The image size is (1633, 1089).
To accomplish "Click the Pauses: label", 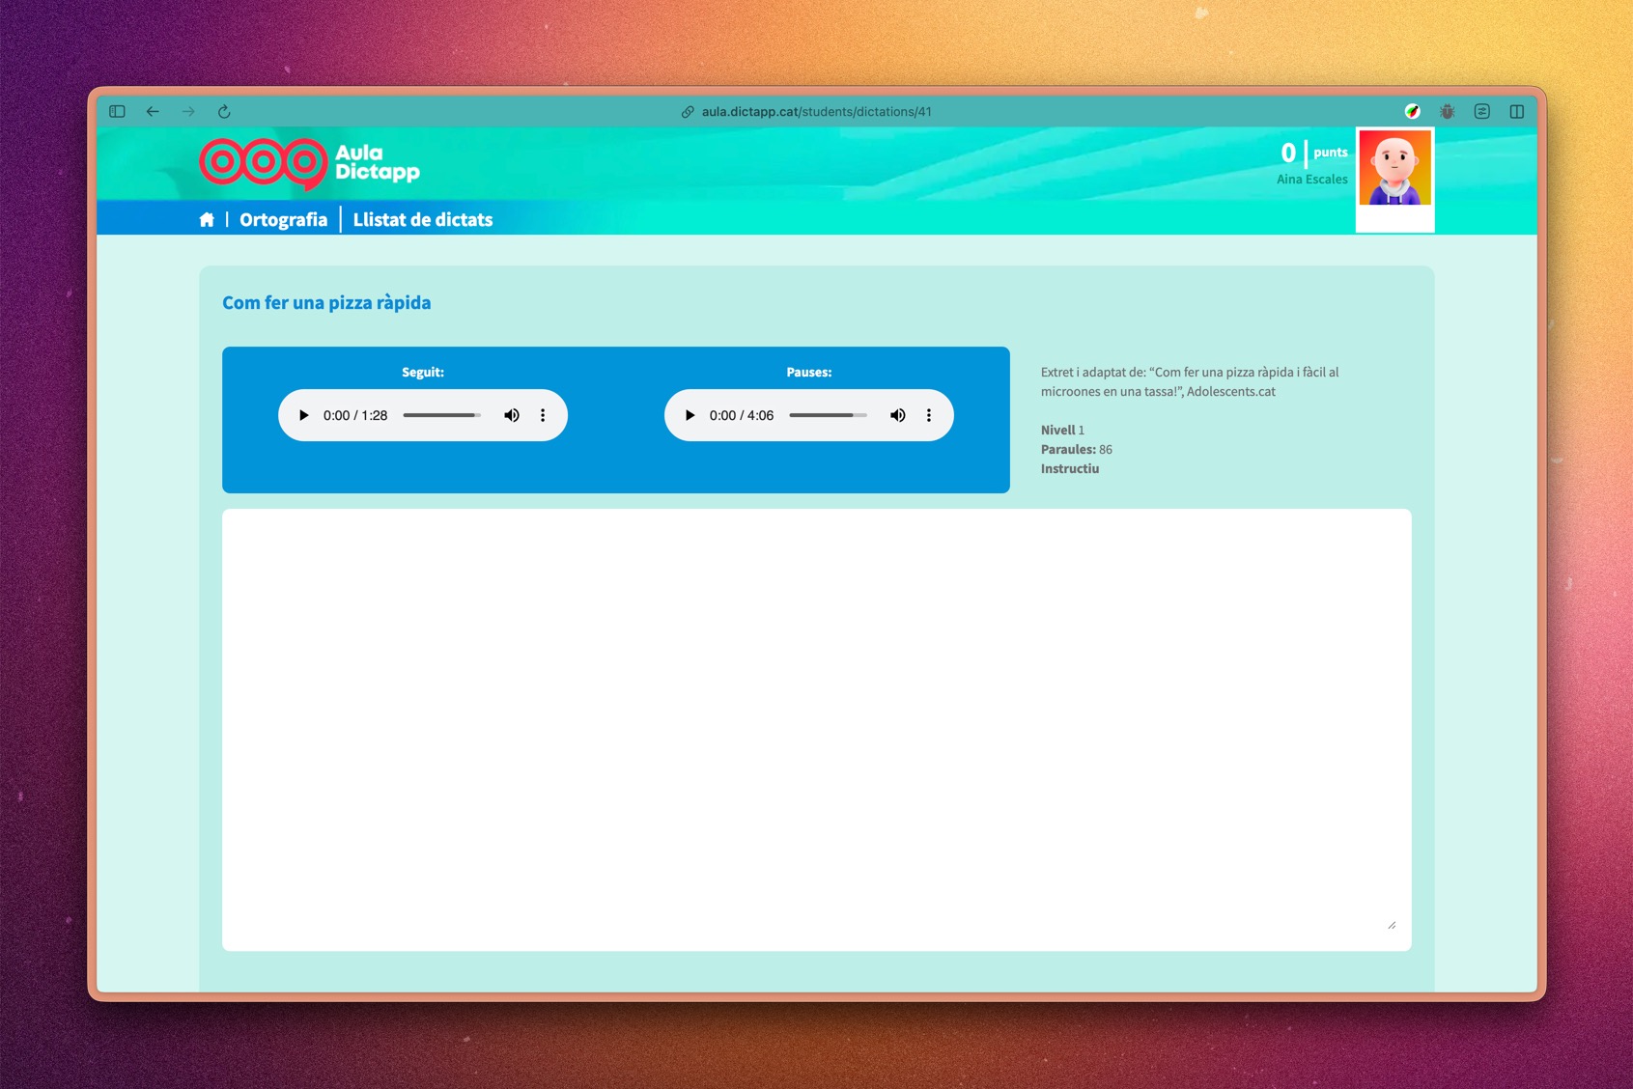I will pos(809,372).
